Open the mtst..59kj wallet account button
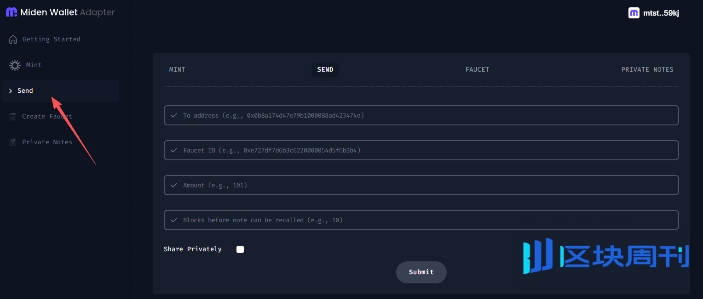703x299 pixels. [654, 13]
